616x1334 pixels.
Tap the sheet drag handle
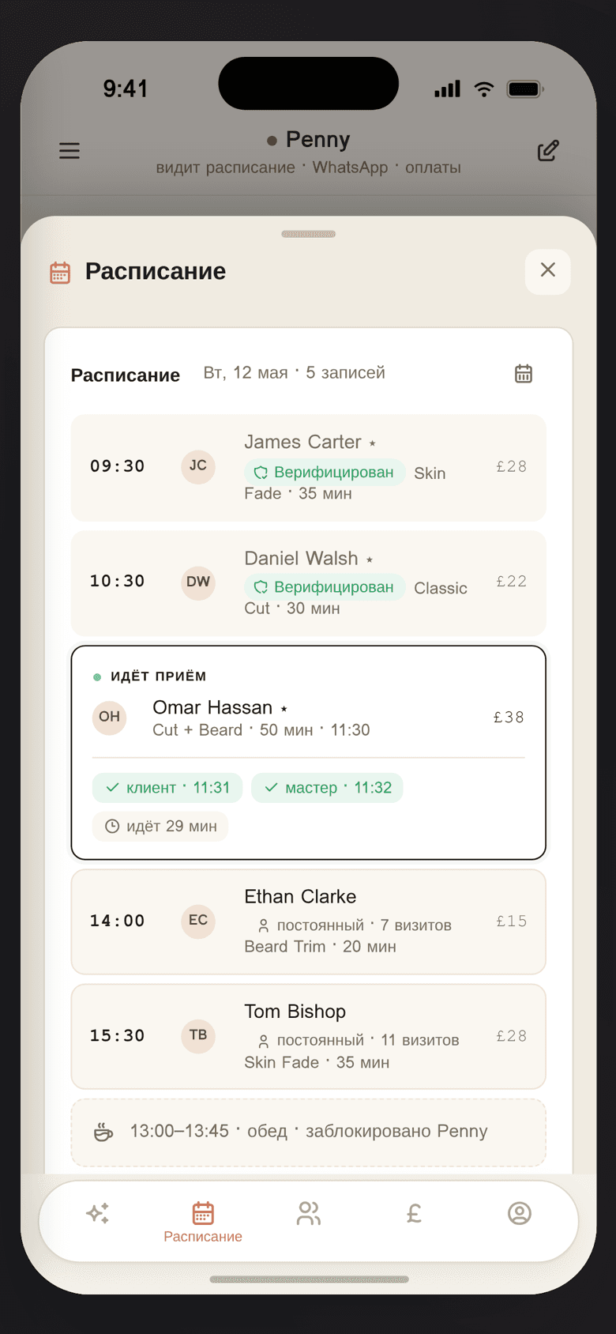309,234
